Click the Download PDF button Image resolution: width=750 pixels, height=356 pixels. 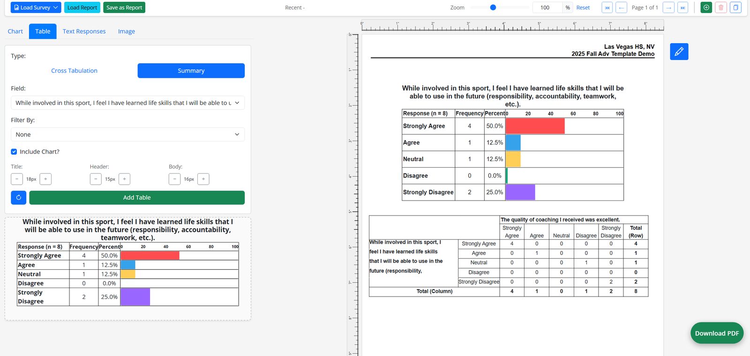717,333
